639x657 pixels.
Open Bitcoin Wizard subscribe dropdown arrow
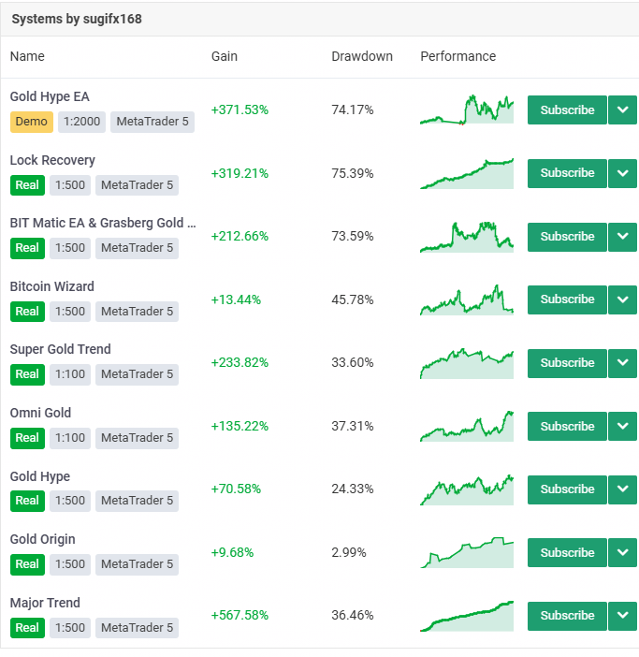(x=622, y=299)
